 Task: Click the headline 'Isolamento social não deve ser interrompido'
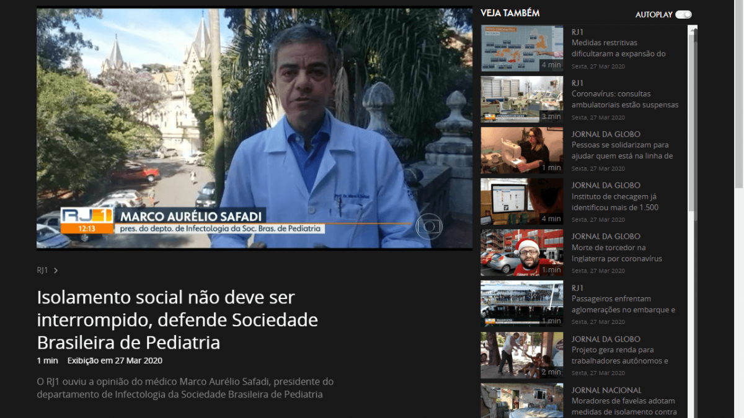177,320
